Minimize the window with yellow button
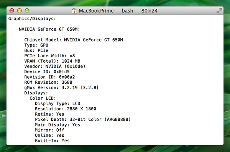 tap(20, 11)
